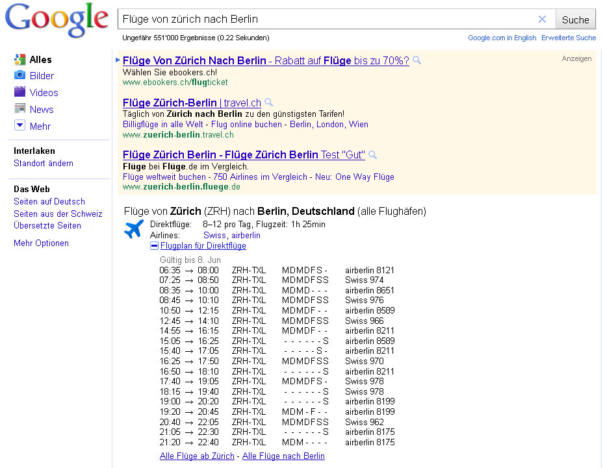Open Erweiterte Suche link
603x468 pixels.
click(569, 38)
